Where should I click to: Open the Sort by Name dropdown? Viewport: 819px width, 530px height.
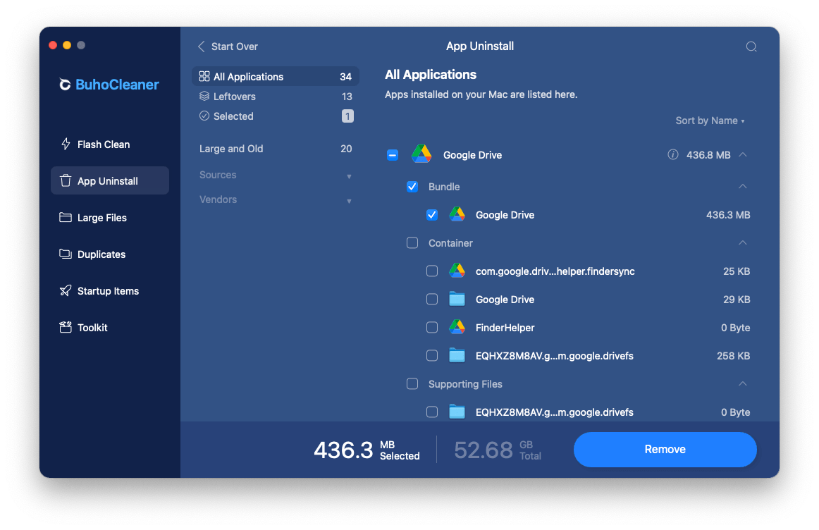click(x=708, y=121)
